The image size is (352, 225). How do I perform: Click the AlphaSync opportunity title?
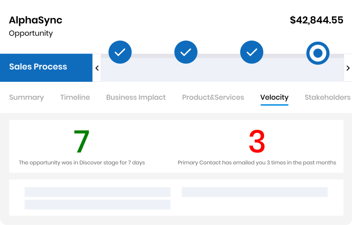click(35, 20)
